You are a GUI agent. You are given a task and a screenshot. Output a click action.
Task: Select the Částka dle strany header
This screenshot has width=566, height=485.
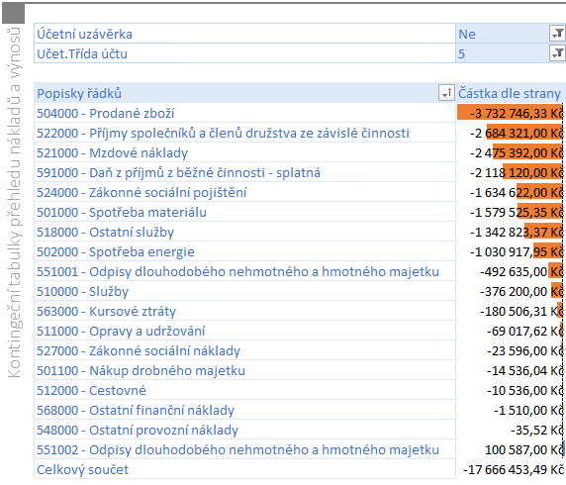coord(511,93)
